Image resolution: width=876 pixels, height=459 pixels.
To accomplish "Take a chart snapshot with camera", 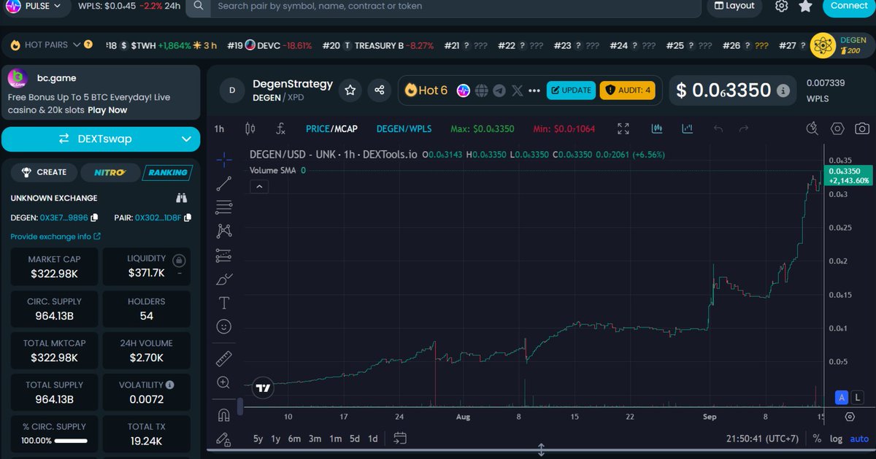I will click(862, 129).
